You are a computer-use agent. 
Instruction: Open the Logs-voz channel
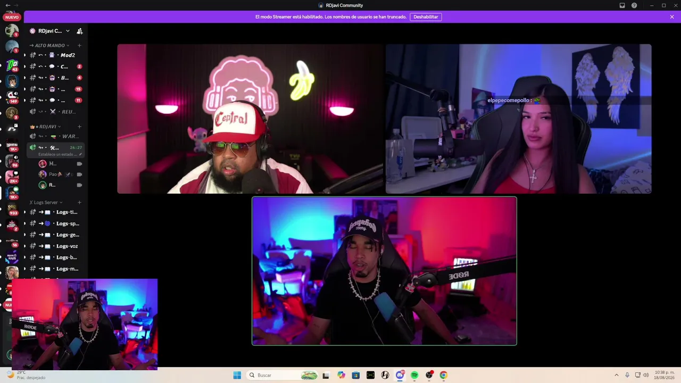coord(55,246)
